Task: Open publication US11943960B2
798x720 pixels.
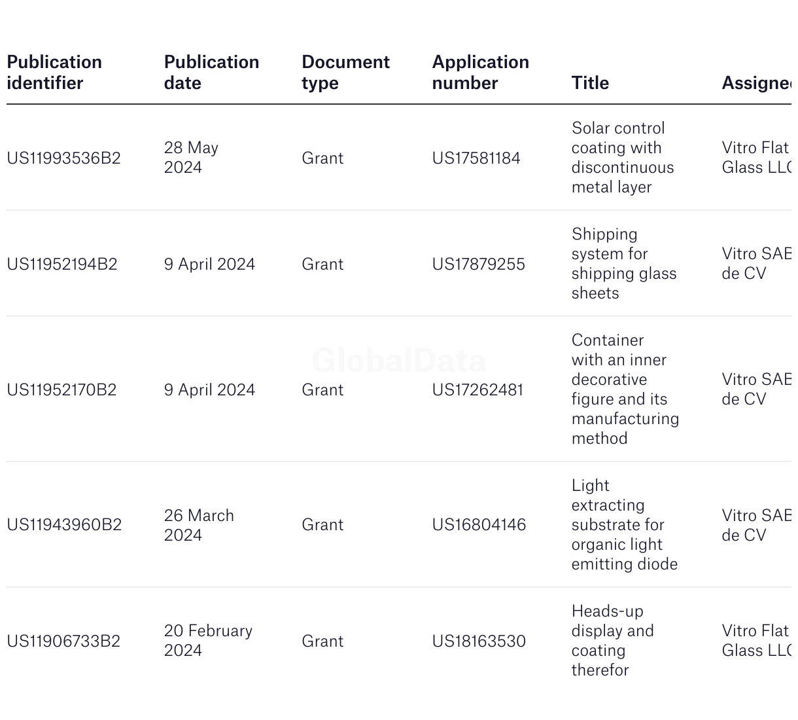Action: pyautogui.click(x=64, y=525)
